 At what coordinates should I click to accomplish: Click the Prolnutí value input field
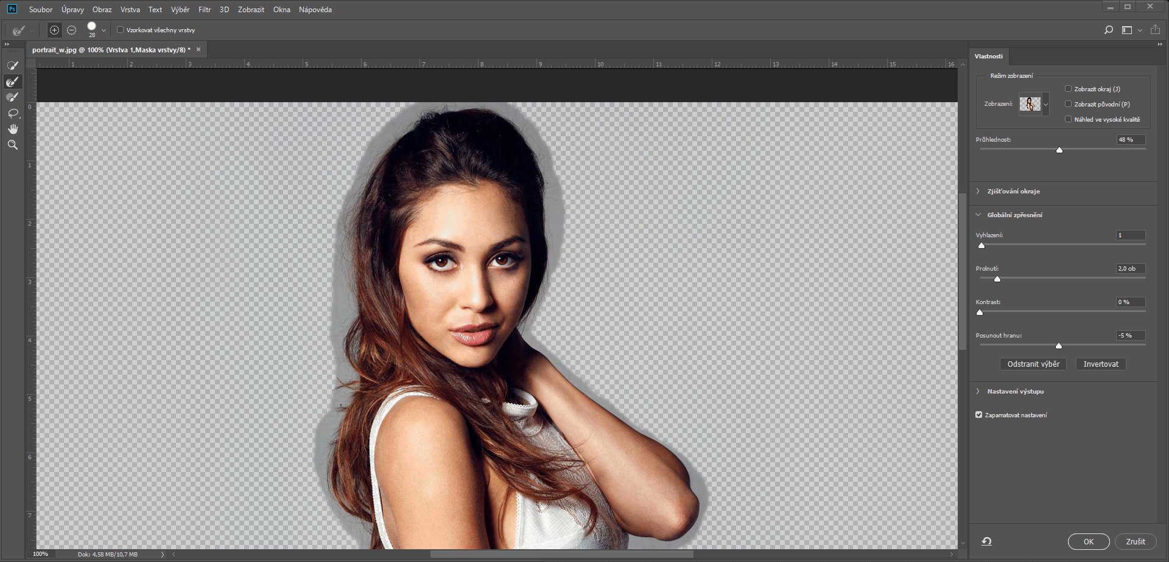[x=1130, y=268]
